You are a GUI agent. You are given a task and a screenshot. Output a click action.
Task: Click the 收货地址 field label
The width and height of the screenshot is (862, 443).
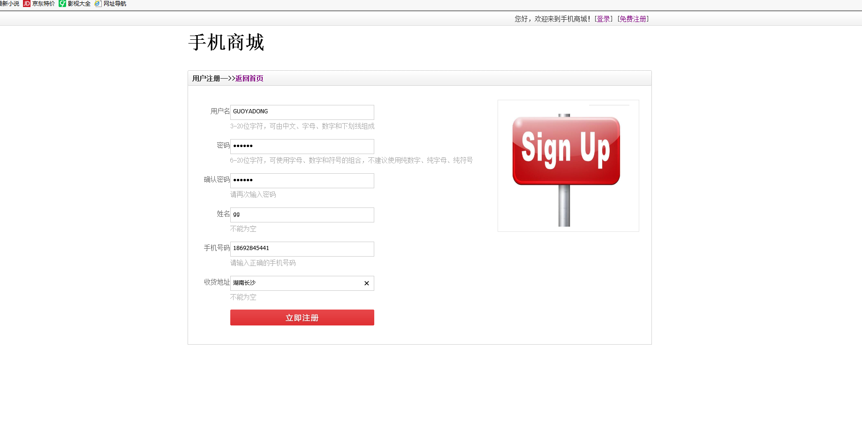(x=217, y=282)
